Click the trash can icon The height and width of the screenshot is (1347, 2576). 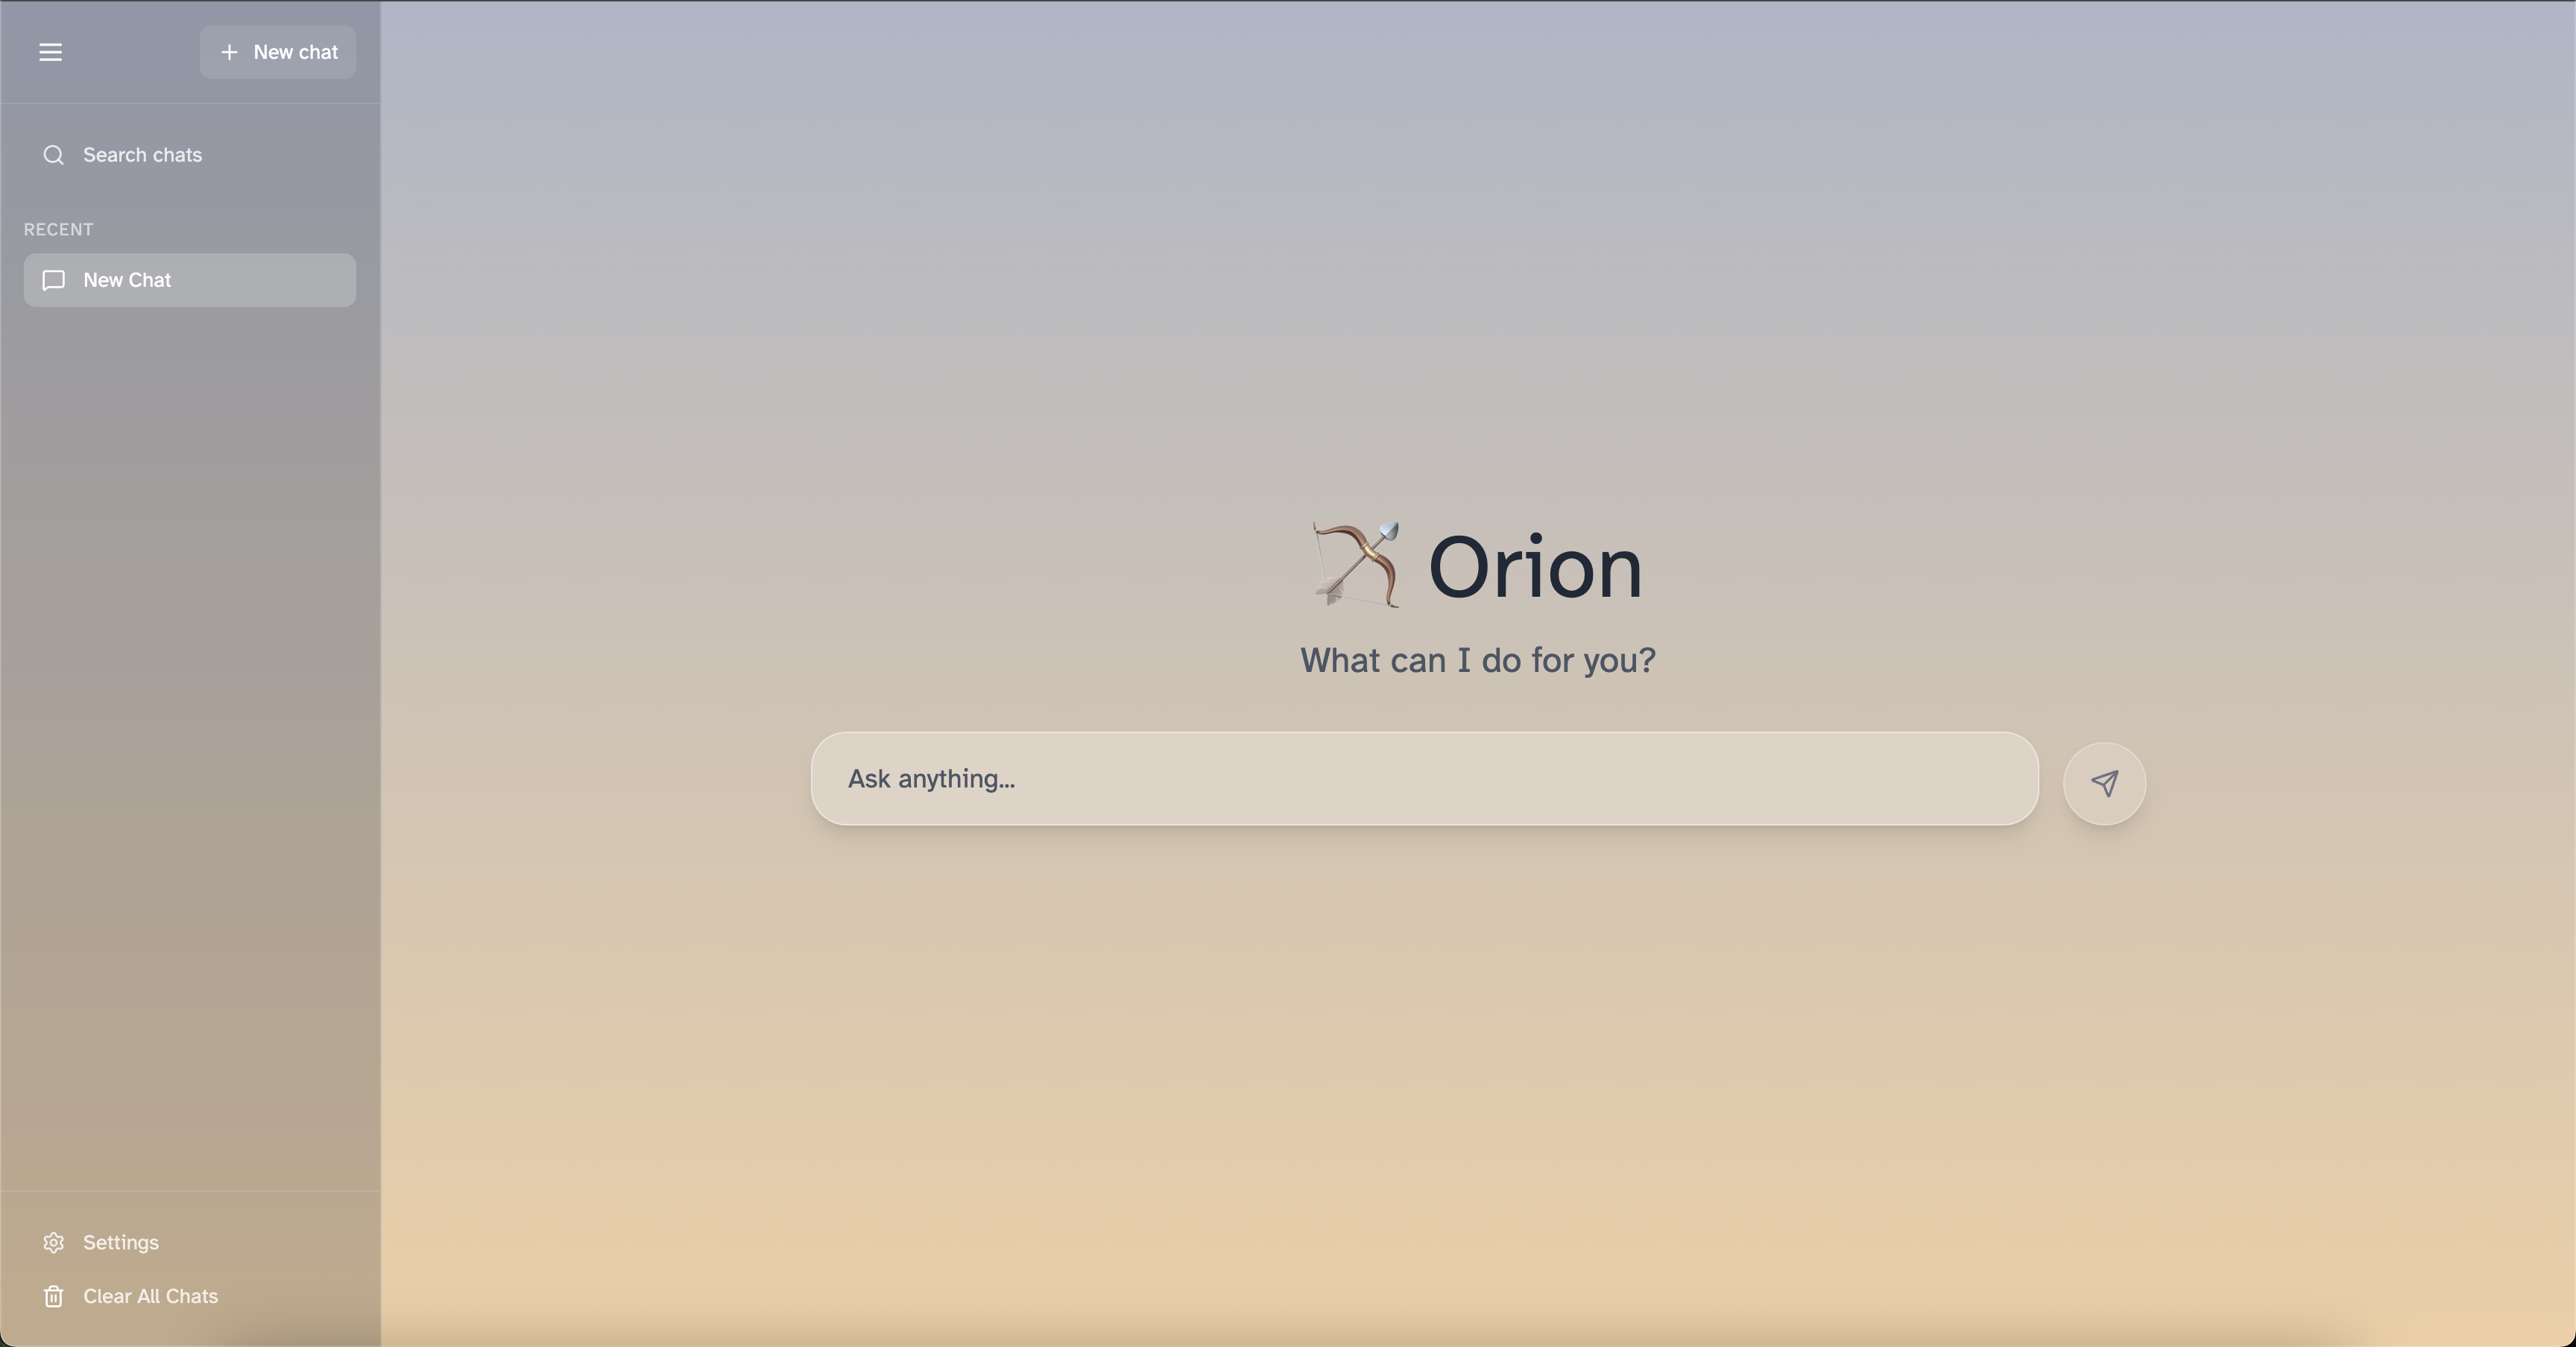point(54,1296)
